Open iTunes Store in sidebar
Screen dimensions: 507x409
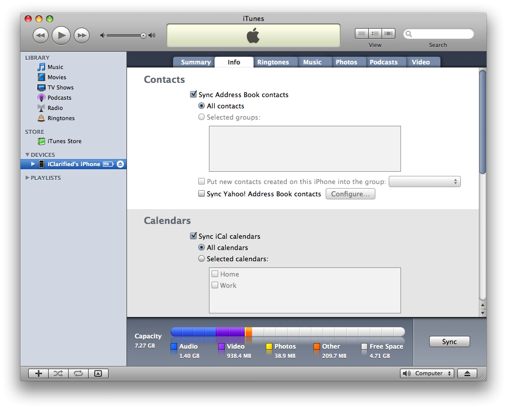pyautogui.click(x=64, y=141)
